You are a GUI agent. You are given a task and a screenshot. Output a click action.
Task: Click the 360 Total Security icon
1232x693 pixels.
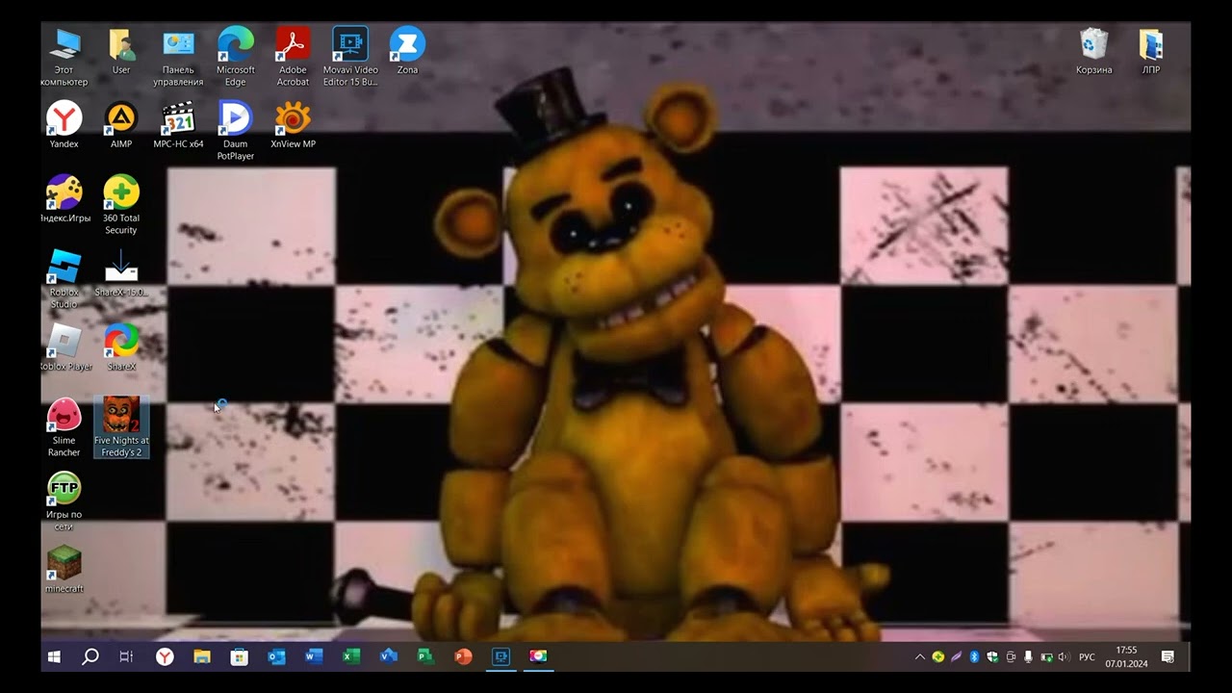[121, 205]
